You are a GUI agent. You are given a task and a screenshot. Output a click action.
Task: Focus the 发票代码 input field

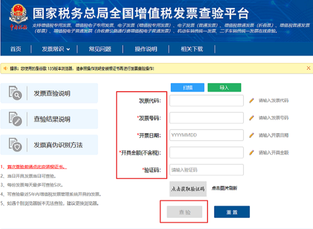[x=207, y=101]
